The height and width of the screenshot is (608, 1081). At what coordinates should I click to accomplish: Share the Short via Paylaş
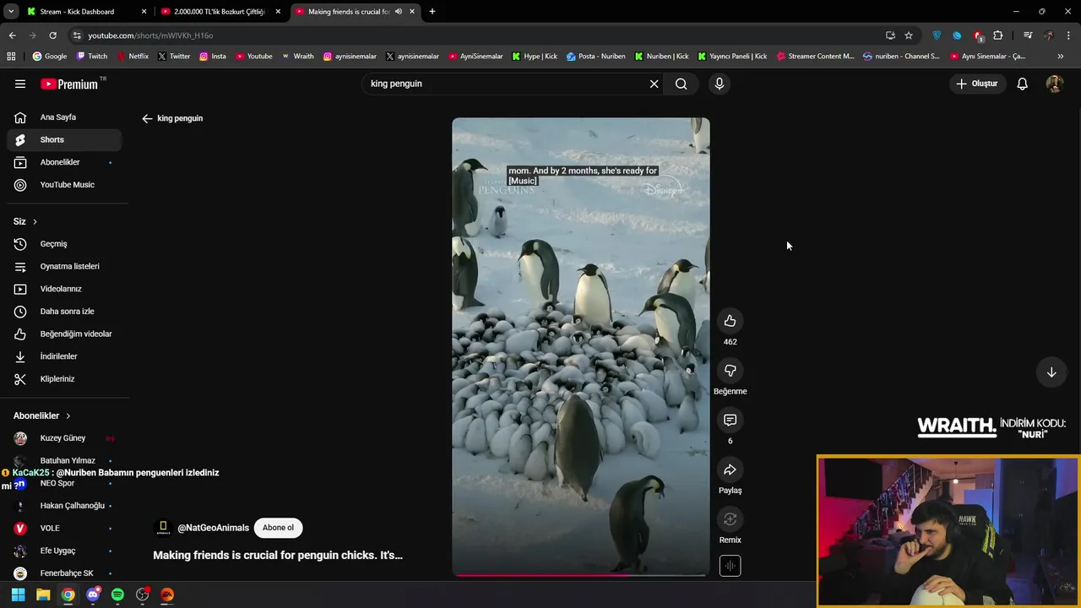(x=730, y=470)
